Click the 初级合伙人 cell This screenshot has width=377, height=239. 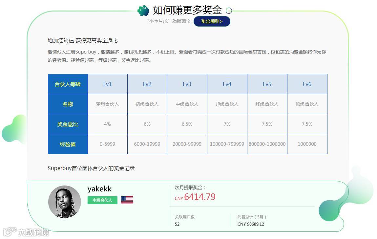point(147,104)
